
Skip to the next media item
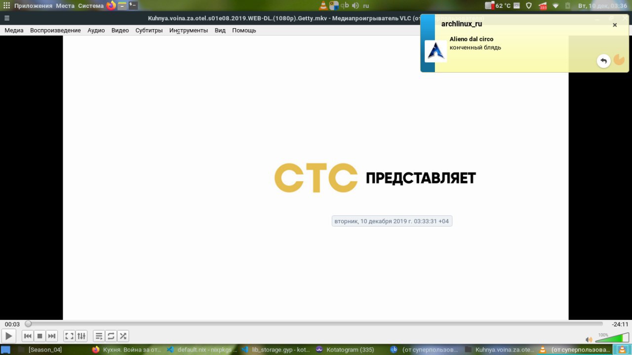(x=52, y=336)
